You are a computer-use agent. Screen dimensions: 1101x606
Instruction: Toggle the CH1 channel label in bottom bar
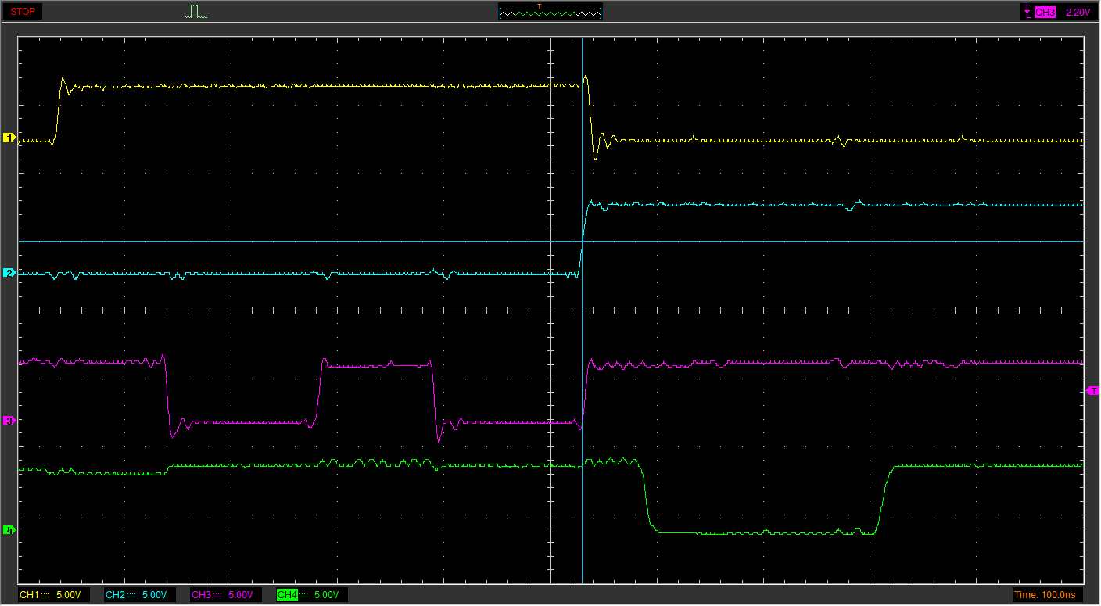(30, 595)
